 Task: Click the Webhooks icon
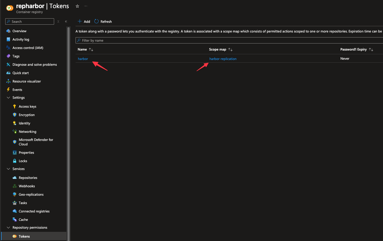pos(15,186)
